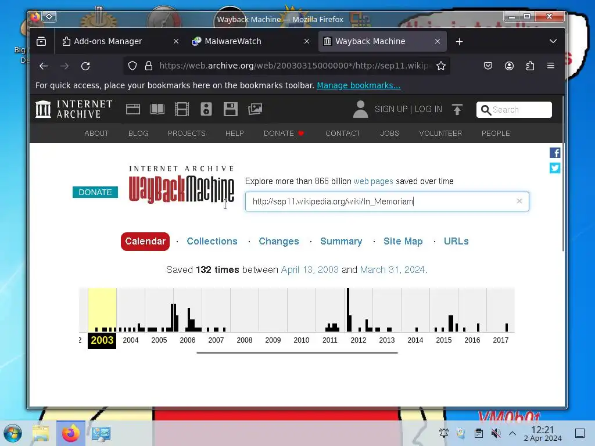
Task: Clear the Wayback URL field with X
Action: coord(519,201)
